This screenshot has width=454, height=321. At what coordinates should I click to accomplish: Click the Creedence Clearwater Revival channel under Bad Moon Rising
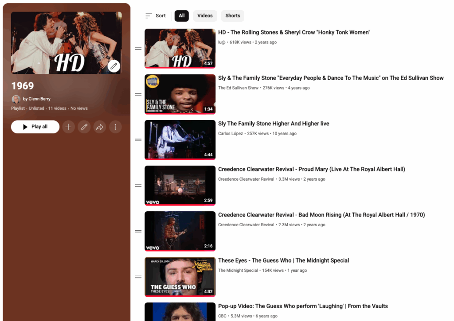[x=246, y=225]
